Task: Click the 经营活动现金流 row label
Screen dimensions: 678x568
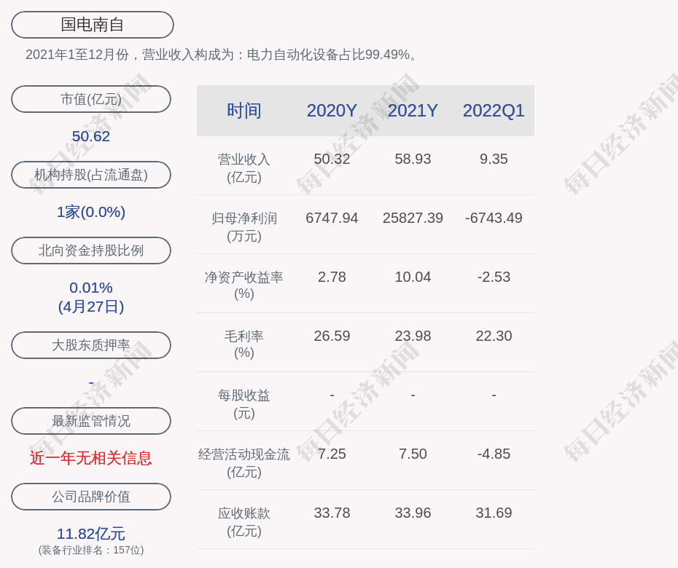Action: (x=244, y=463)
